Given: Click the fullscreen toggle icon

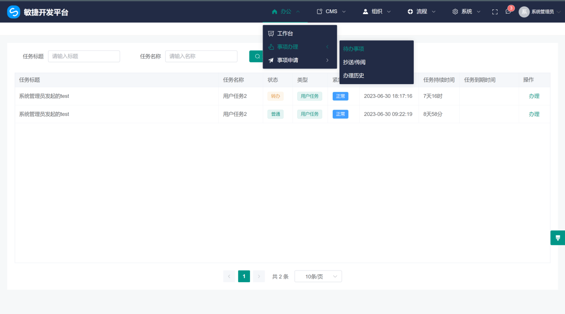Looking at the screenshot, I should (x=494, y=11).
